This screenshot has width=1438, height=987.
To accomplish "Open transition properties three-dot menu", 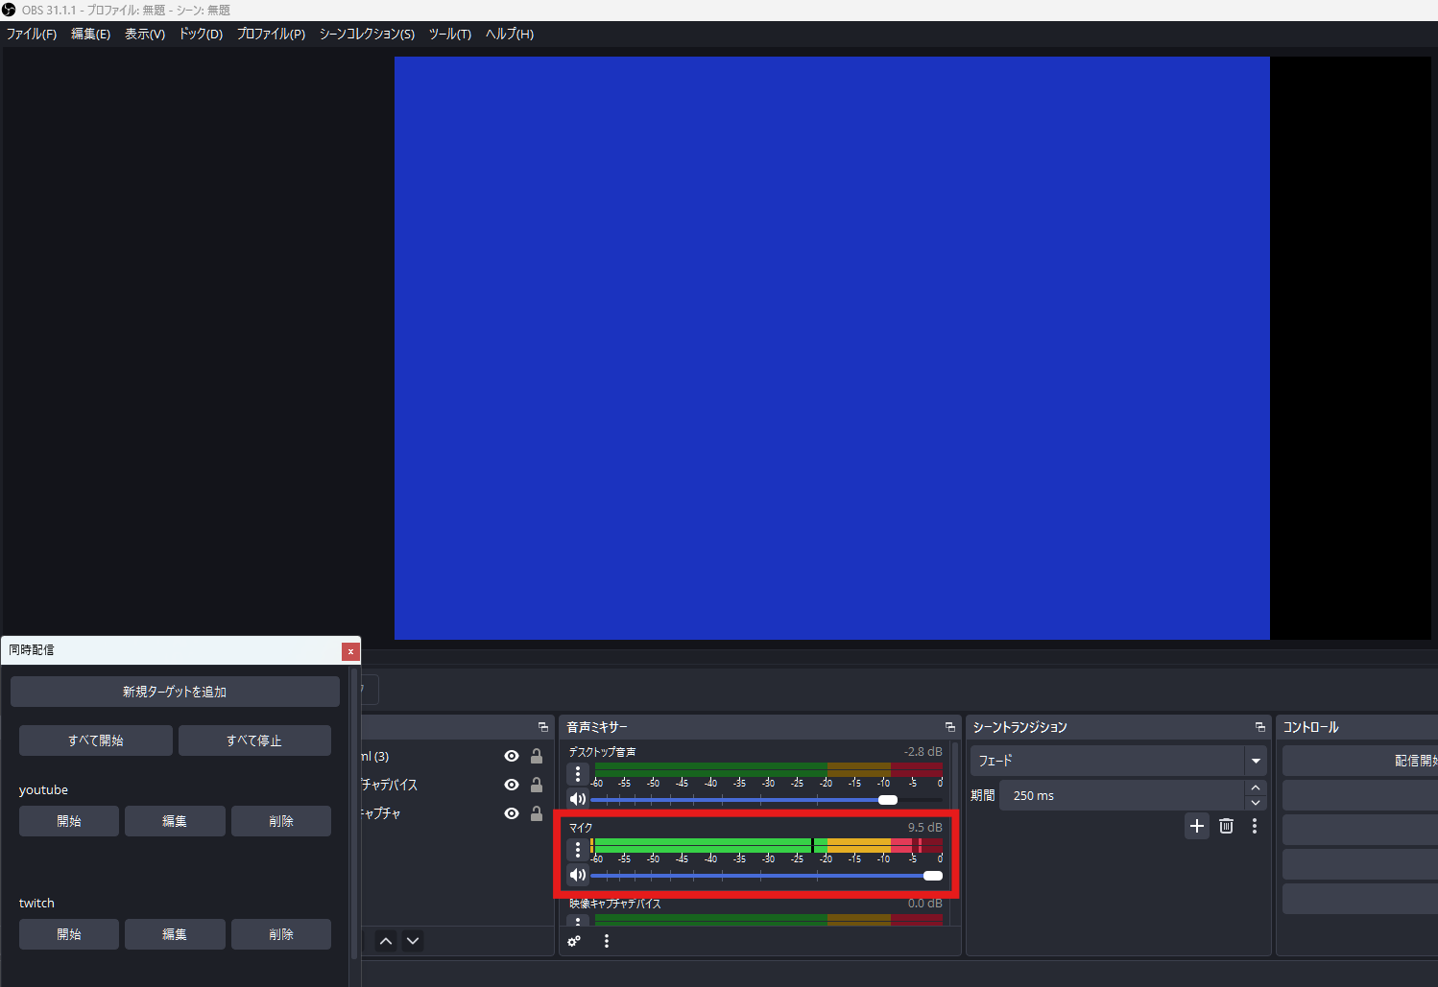I will 1255,826.
